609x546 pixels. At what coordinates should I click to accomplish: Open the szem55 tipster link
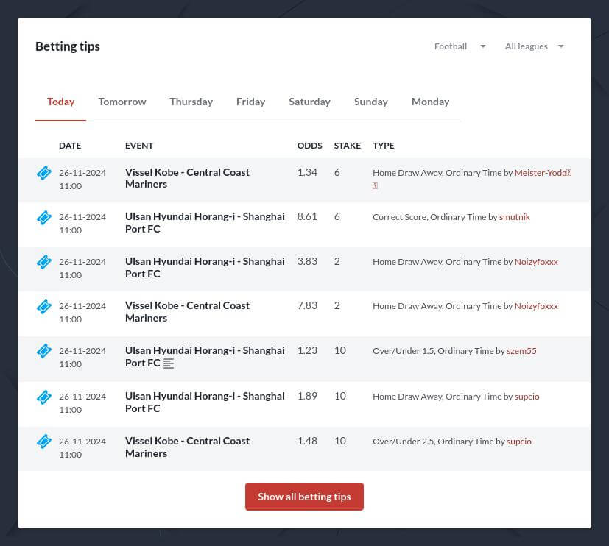(x=521, y=350)
